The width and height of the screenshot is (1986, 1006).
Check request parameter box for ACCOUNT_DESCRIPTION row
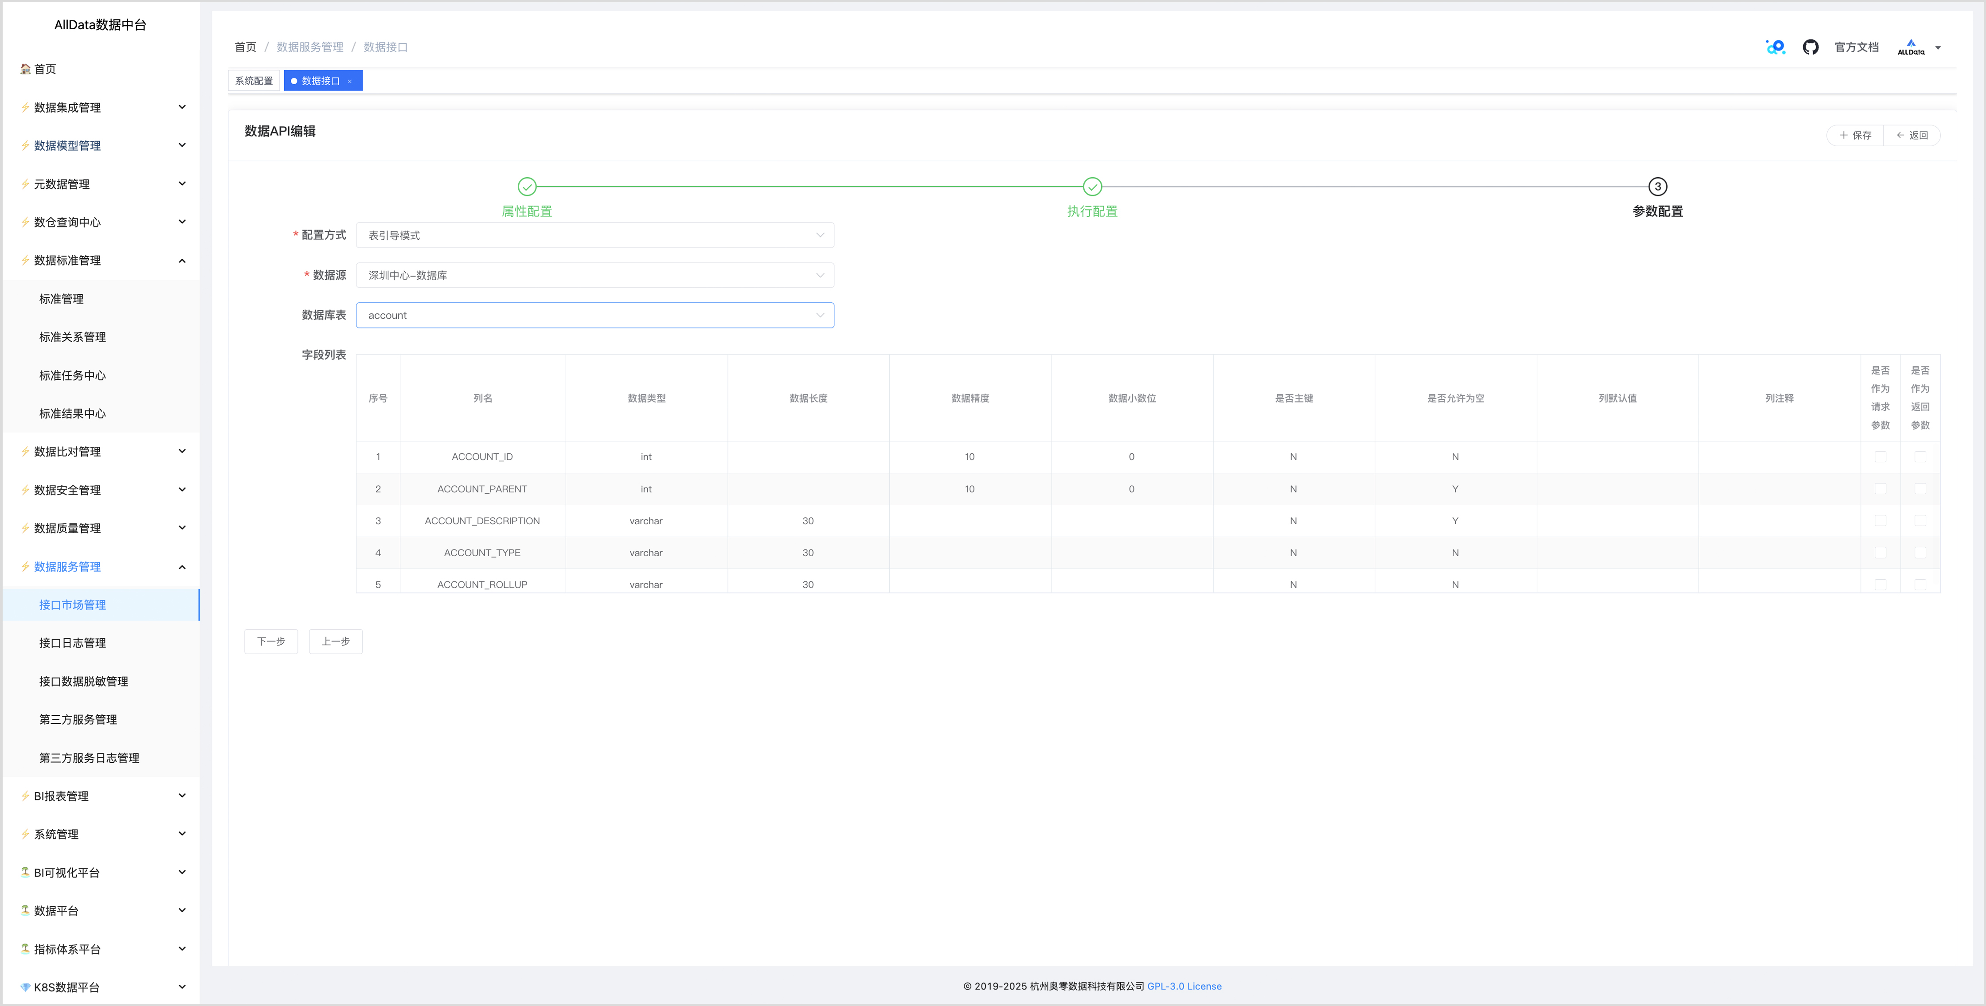pyautogui.click(x=1880, y=520)
